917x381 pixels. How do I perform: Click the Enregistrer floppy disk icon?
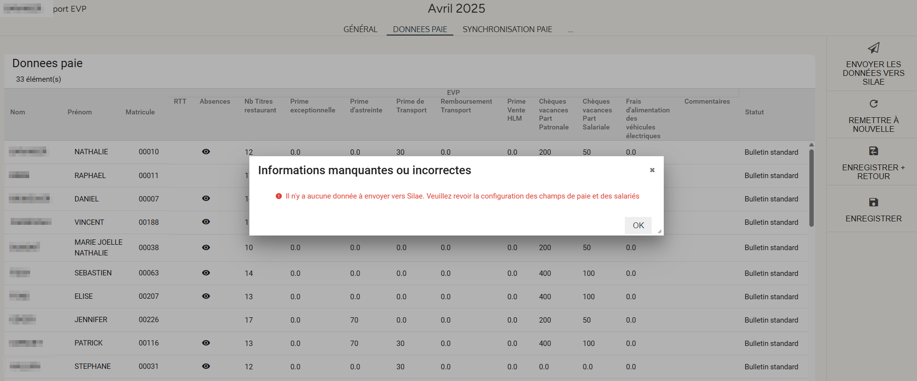click(x=873, y=202)
